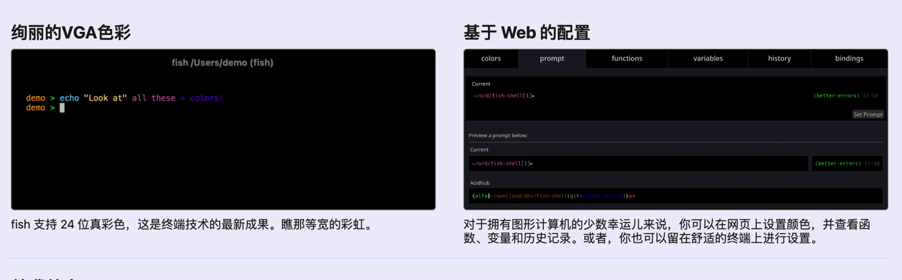Click the 绚丽的VGA色彩 heading
The image size is (902, 280).
click(x=71, y=32)
